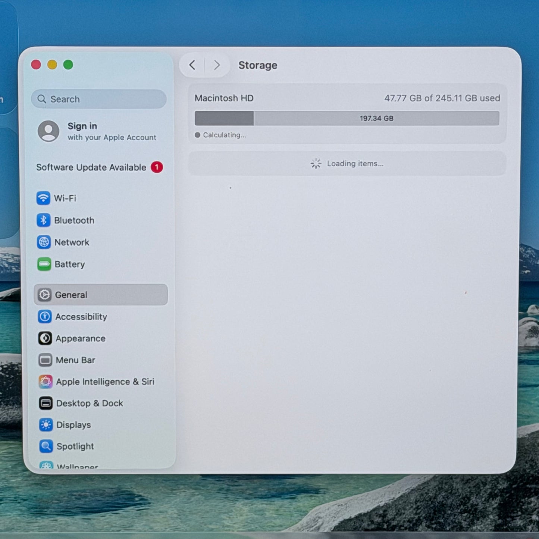The width and height of the screenshot is (539, 539).
Task: Click the Displays sun icon
Action: [x=46, y=425]
